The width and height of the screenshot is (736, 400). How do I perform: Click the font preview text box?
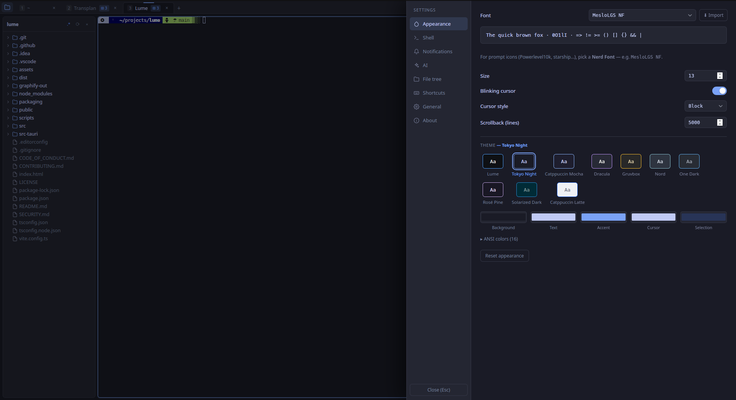603,35
